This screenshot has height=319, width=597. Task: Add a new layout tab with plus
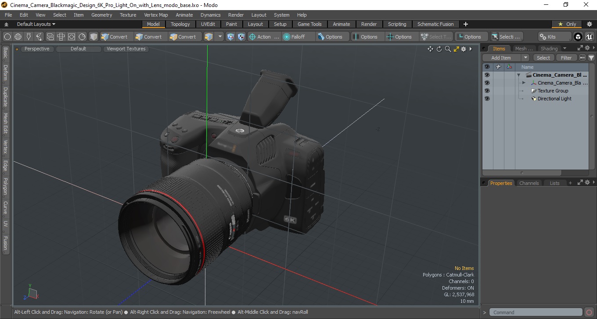466,24
